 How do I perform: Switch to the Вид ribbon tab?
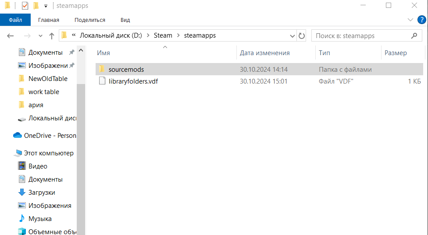click(125, 20)
